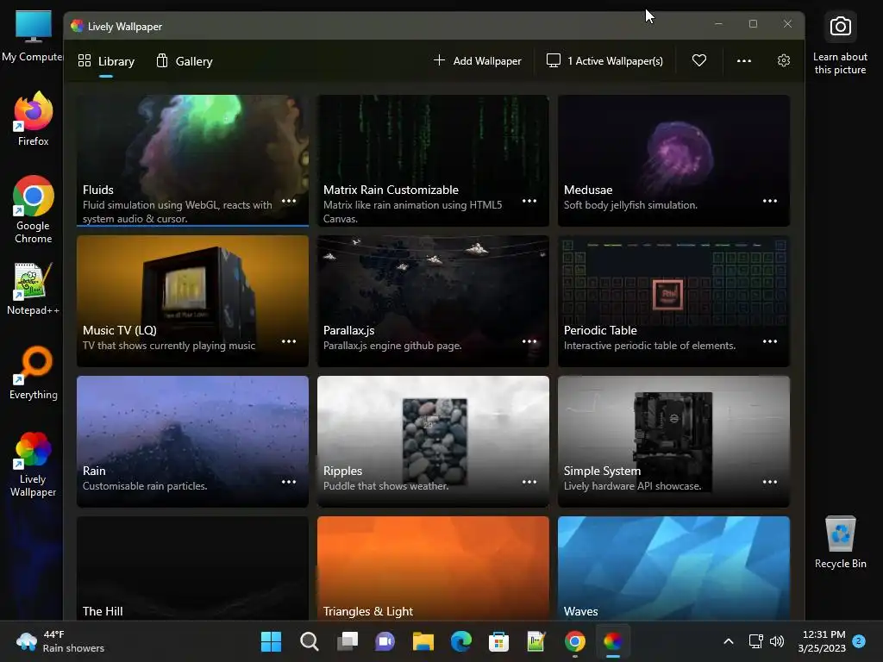The image size is (883, 662).
Task: Open Google Chrome from taskbar
Action: click(x=575, y=641)
